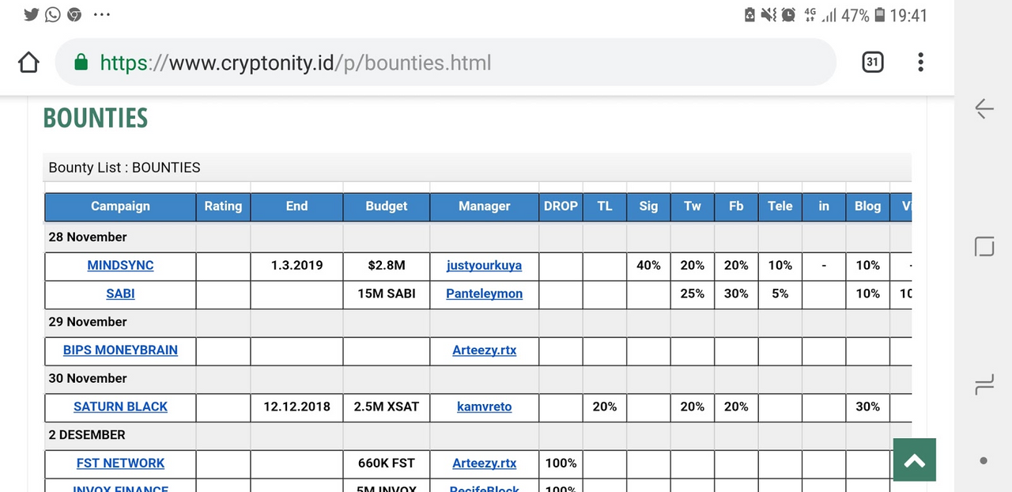The width and height of the screenshot is (1012, 492).
Task: Tap the battery level icon
Action: tap(879, 15)
